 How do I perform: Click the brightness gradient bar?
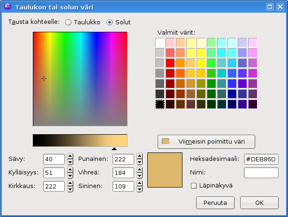tap(80, 141)
